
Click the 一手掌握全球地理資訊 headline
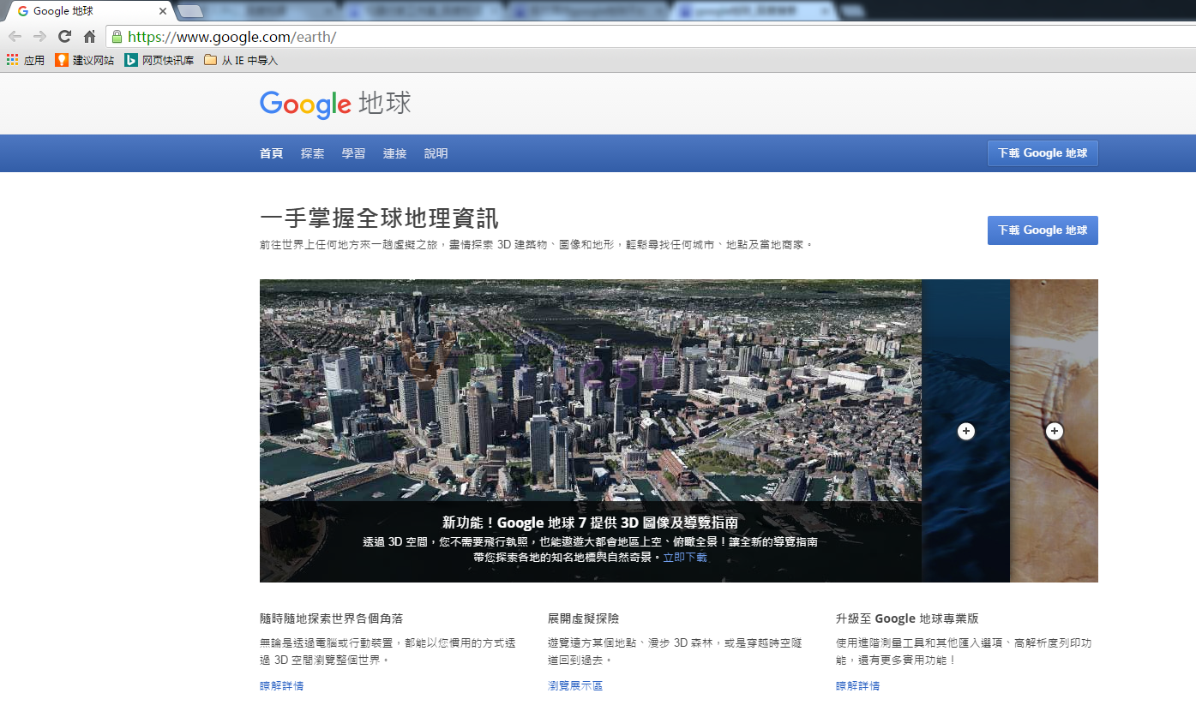[x=379, y=218]
